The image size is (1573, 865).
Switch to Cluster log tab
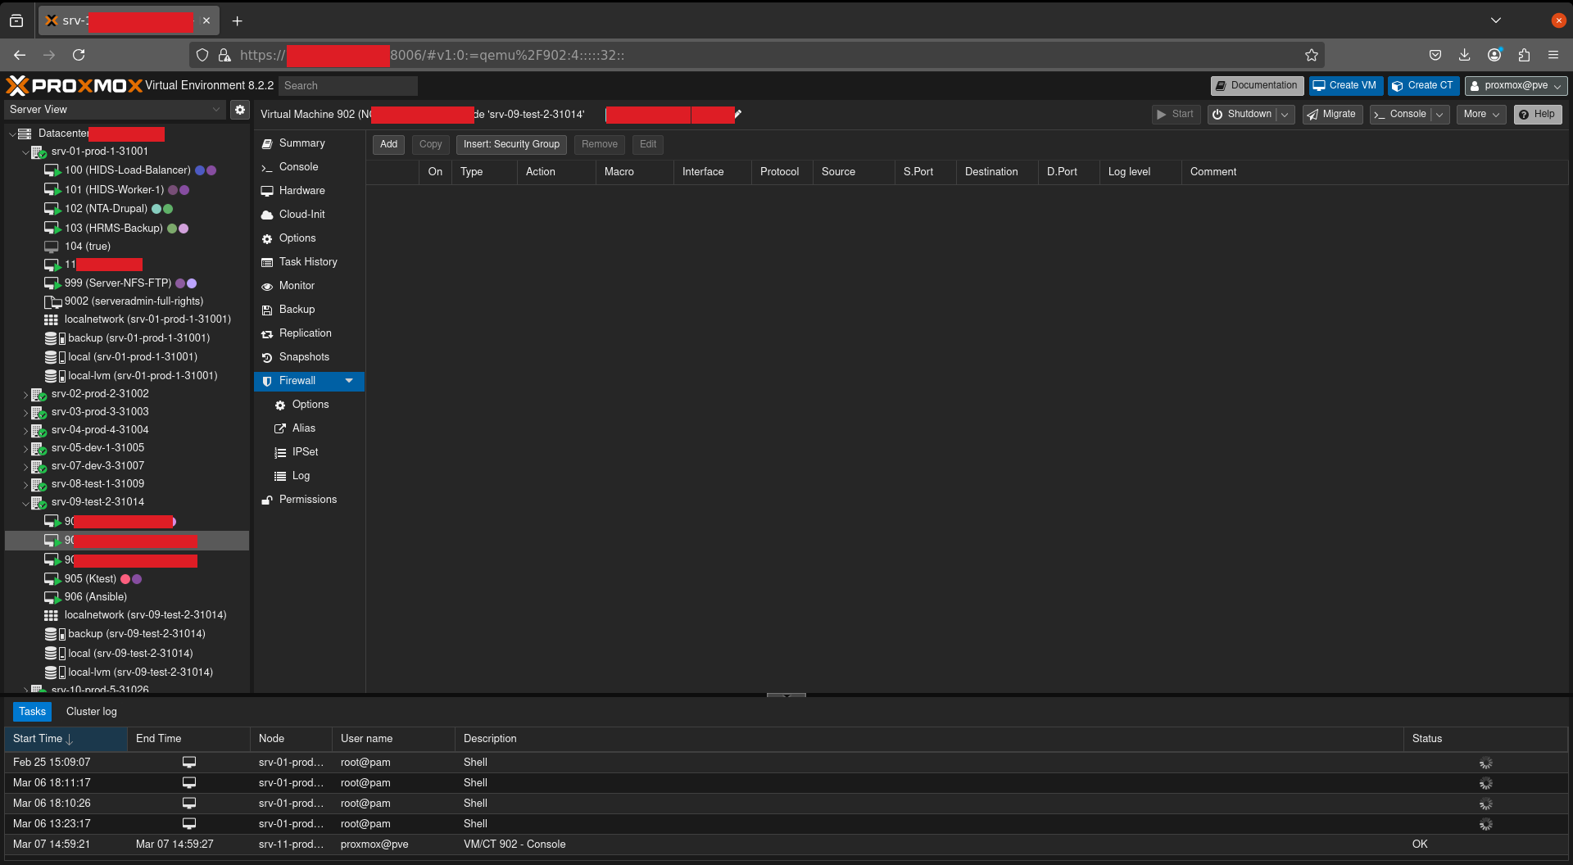92,712
